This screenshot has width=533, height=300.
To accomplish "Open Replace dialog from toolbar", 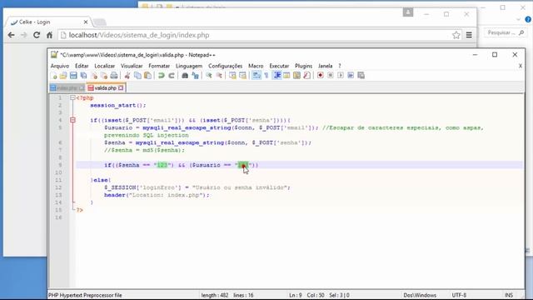I will [195, 76].
